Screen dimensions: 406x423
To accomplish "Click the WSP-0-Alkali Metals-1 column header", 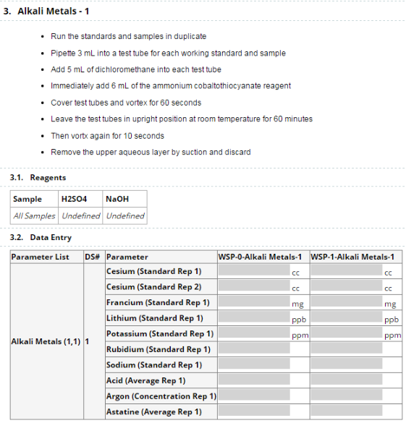I will [x=260, y=257].
